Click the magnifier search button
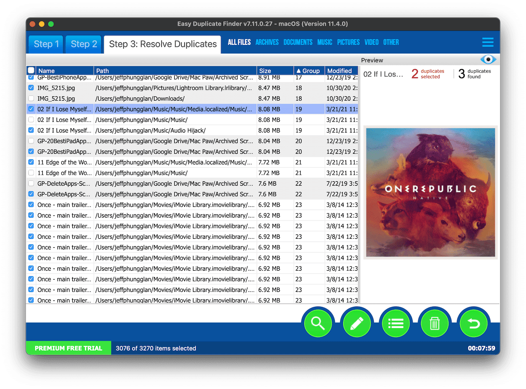526x389 pixels. (x=318, y=323)
